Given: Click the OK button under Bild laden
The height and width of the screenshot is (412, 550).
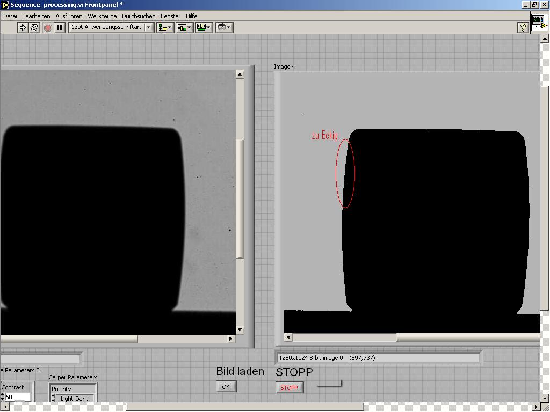Looking at the screenshot, I should tap(226, 386).
